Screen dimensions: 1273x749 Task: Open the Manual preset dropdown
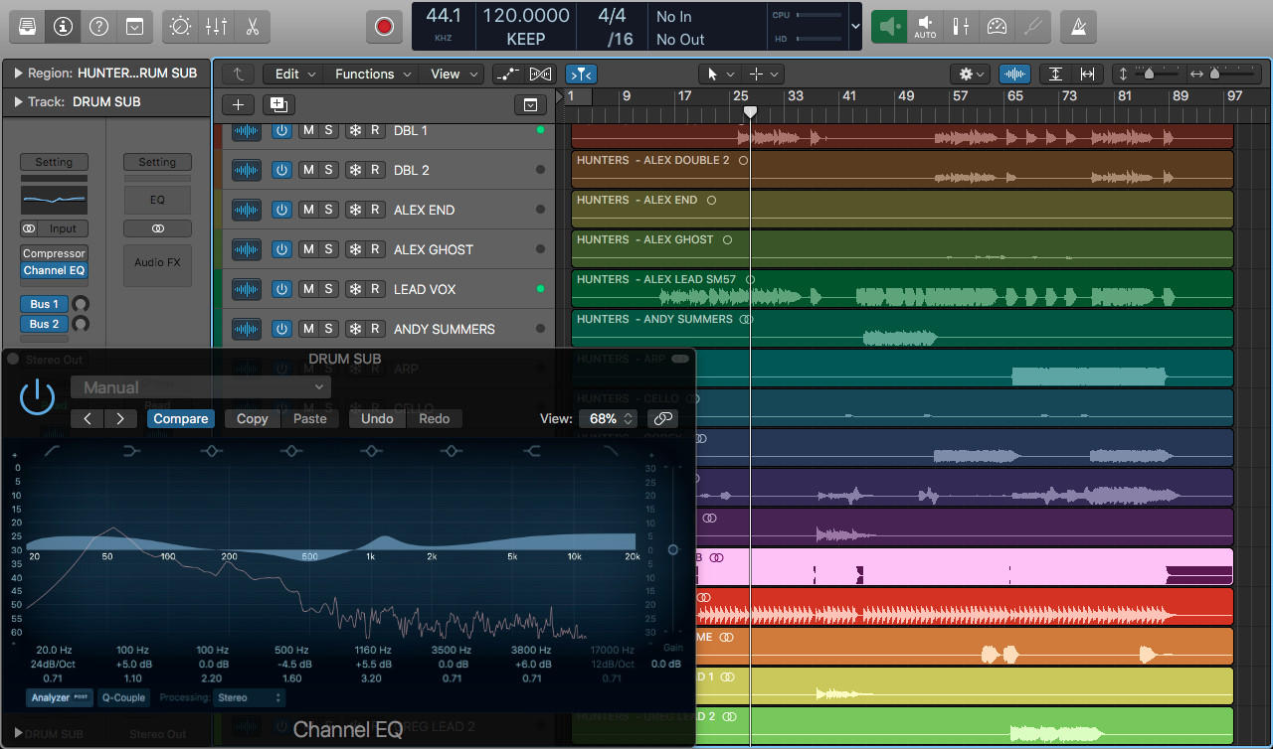[x=200, y=387]
